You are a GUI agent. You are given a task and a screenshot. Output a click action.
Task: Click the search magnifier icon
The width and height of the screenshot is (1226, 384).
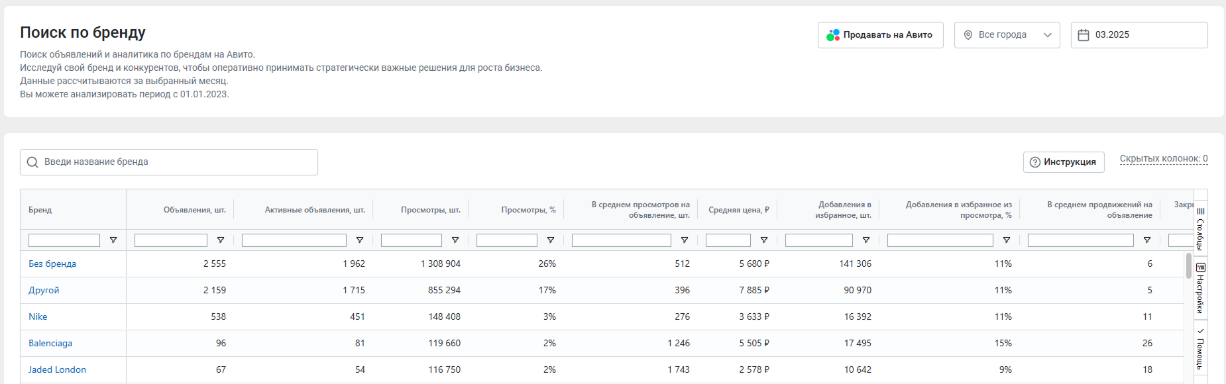(x=32, y=162)
